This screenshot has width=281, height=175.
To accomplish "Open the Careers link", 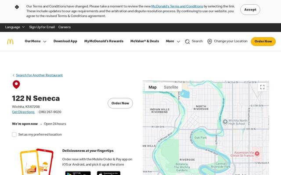I will pyautogui.click(x=65, y=27).
